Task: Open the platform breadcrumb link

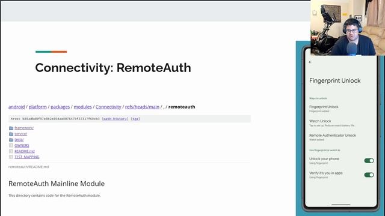Action: [x=37, y=107]
